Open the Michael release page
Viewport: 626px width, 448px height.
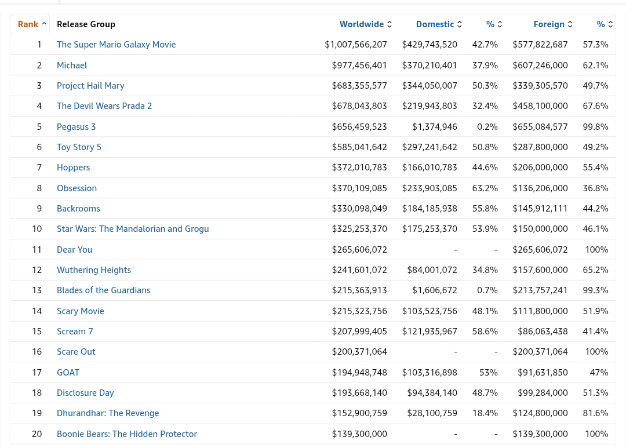tap(72, 65)
